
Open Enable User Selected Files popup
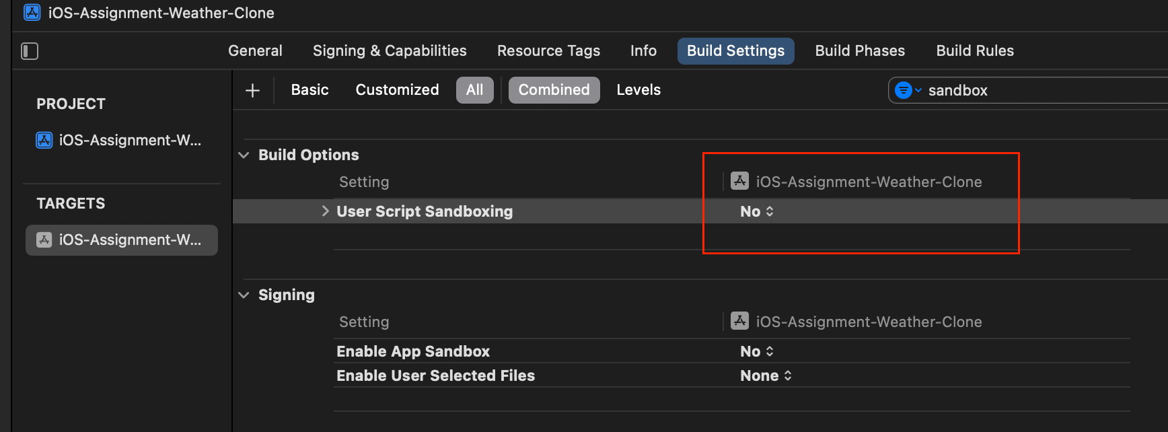(x=766, y=375)
